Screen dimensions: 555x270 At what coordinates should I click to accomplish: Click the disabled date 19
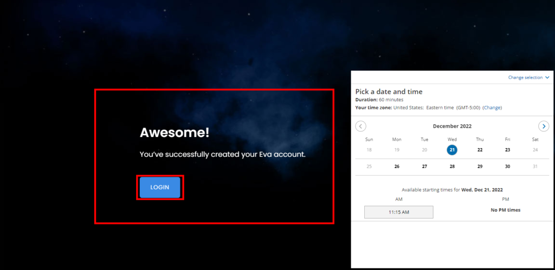point(397,150)
